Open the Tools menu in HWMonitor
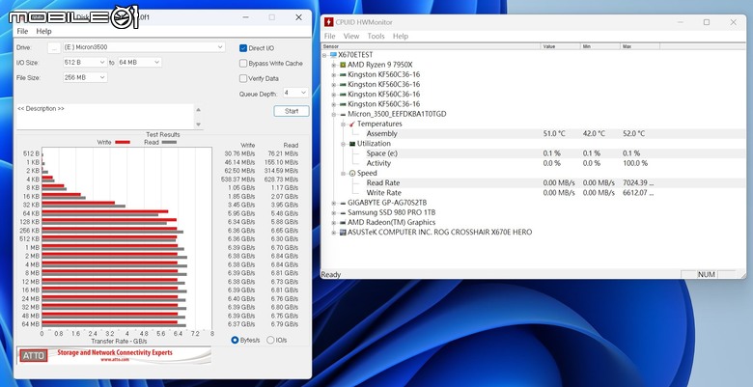The height and width of the screenshot is (387, 753). (x=376, y=36)
